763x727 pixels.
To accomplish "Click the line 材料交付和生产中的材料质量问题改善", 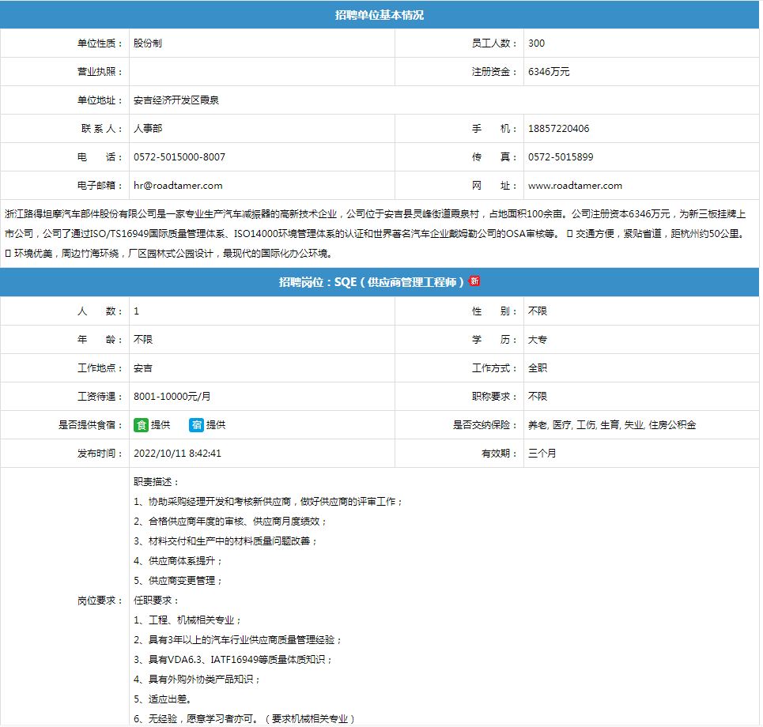I will pyautogui.click(x=226, y=541).
